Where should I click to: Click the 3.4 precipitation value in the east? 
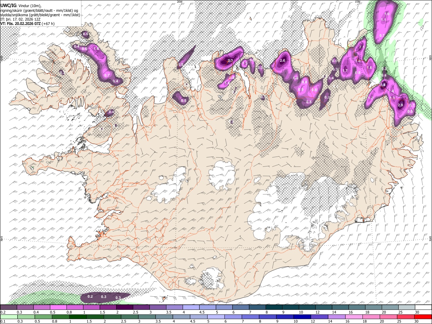click(x=383, y=85)
